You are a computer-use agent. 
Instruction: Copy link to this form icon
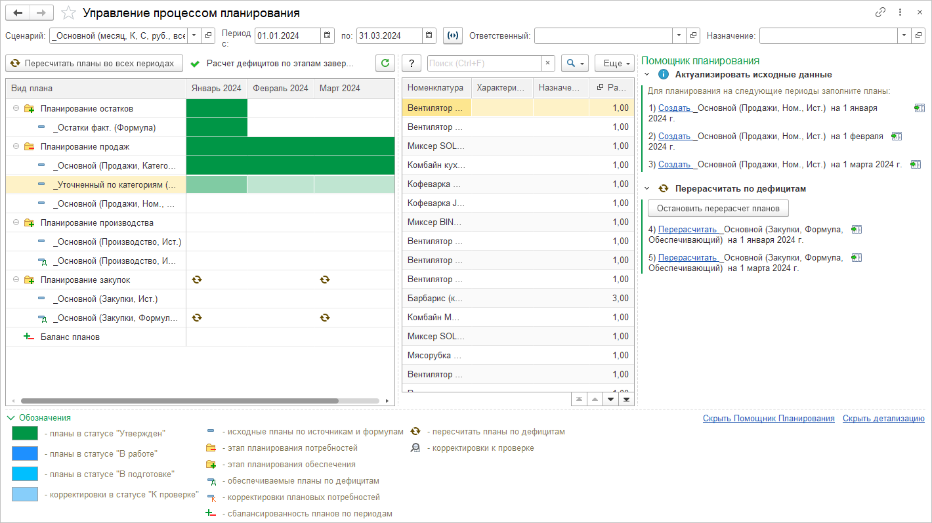(881, 12)
